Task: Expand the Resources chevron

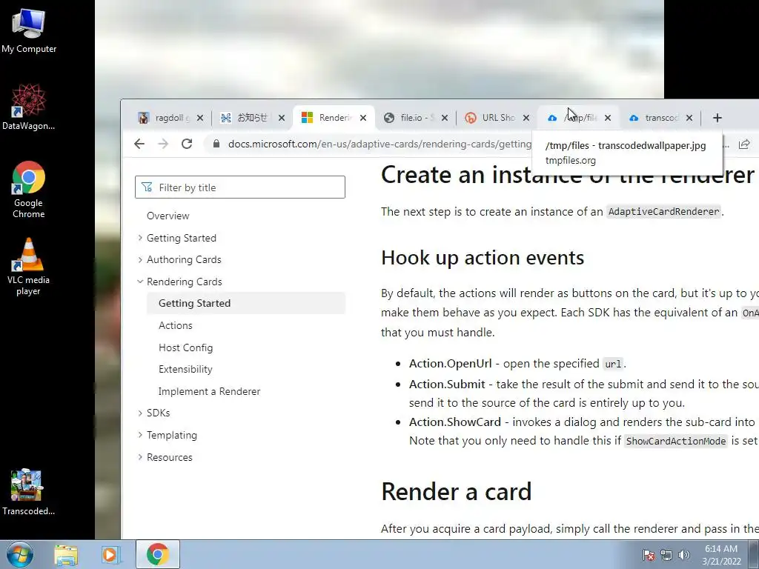Action: (x=140, y=456)
